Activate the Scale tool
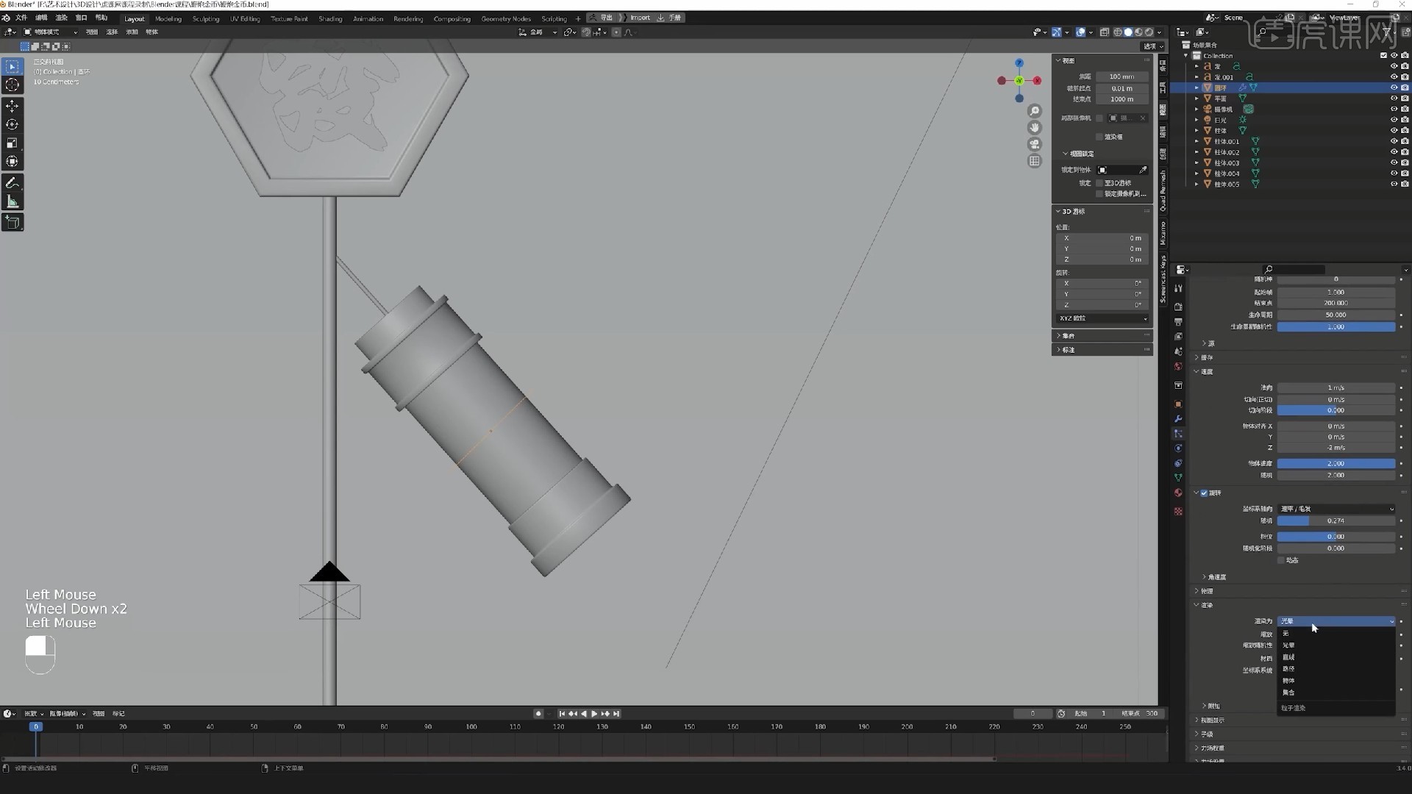This screenshot has width=1412, height=794. click(x=13, y=143)
